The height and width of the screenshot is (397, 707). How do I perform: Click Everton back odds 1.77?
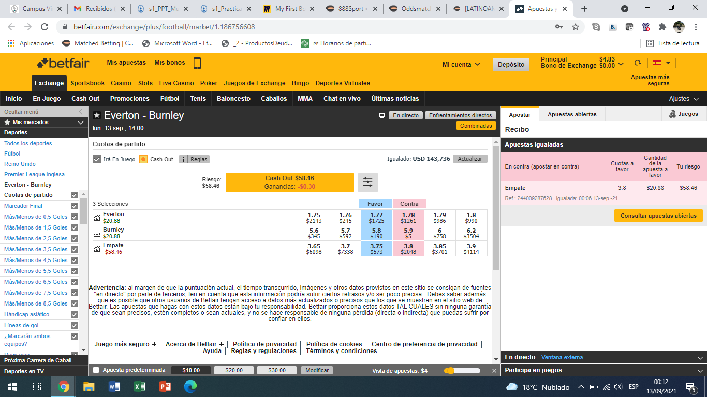point(376,218)
